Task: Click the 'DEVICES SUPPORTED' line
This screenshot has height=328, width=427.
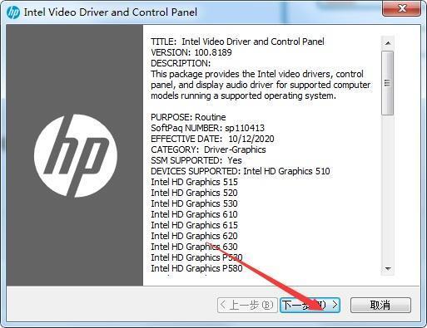Action: [241, 171]
